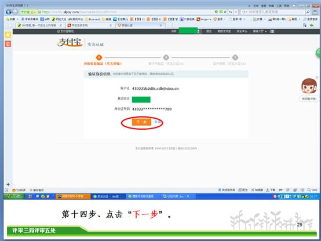321x241 pixels.
Task: Click the Alipay logo
Action: click(x=70, y=42)
